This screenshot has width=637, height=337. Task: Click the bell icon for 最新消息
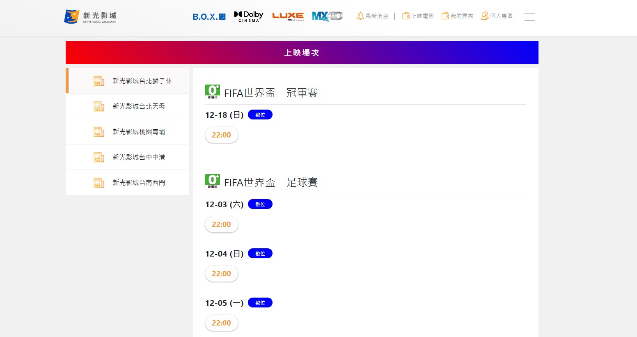(x=360, y=16)
